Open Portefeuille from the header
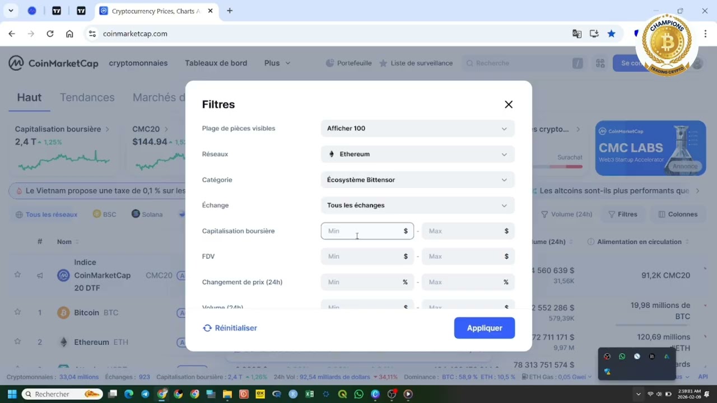717x403 pixels. click(349, 63)
